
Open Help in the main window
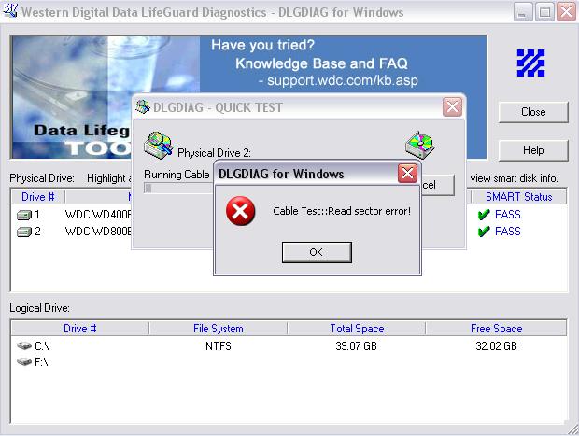click(x=533, y=150)
